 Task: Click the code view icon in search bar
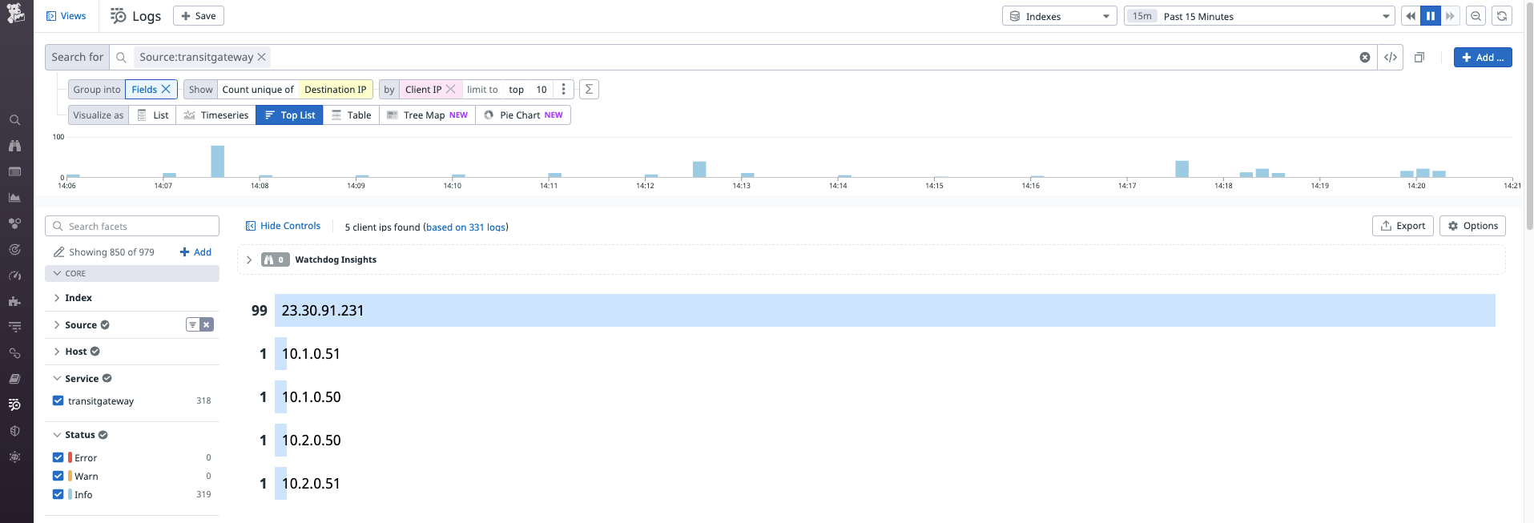point(1391,58)
